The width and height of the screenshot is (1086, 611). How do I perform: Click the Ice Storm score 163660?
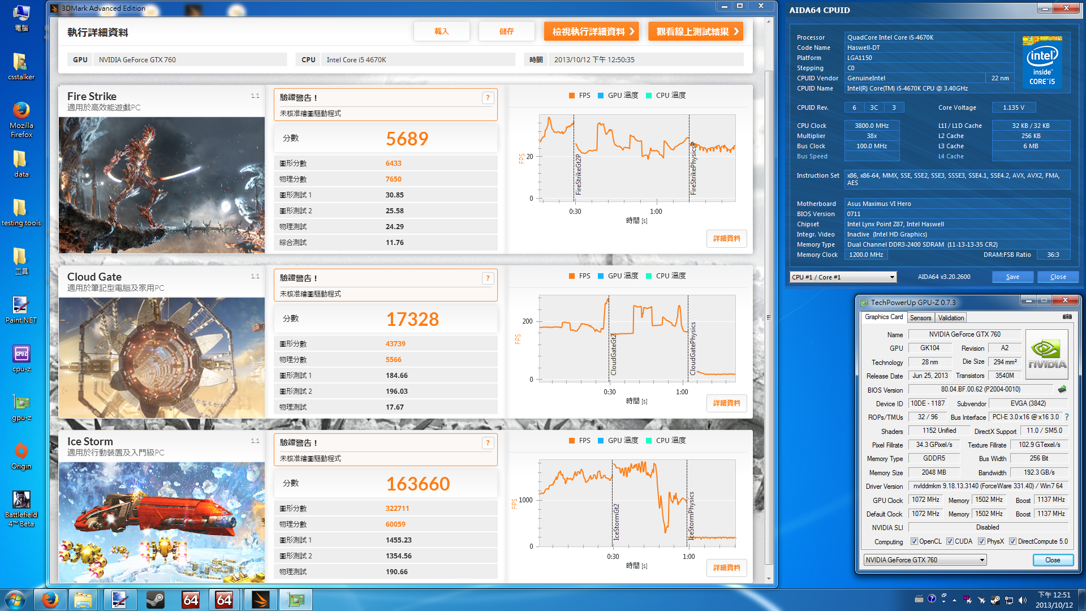[418, 484]
